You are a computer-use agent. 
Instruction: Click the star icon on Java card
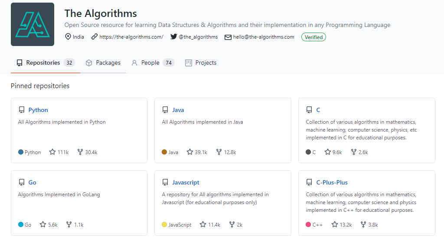[190, 152]
